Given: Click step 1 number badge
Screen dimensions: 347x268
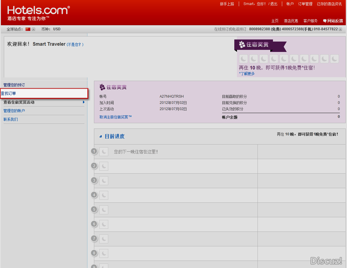Looking at the screenshot, I should pos(94,151).
